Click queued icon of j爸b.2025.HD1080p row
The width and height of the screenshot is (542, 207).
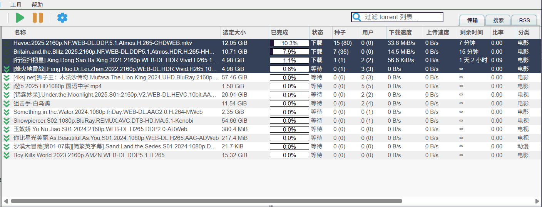(x=7, y=86)
